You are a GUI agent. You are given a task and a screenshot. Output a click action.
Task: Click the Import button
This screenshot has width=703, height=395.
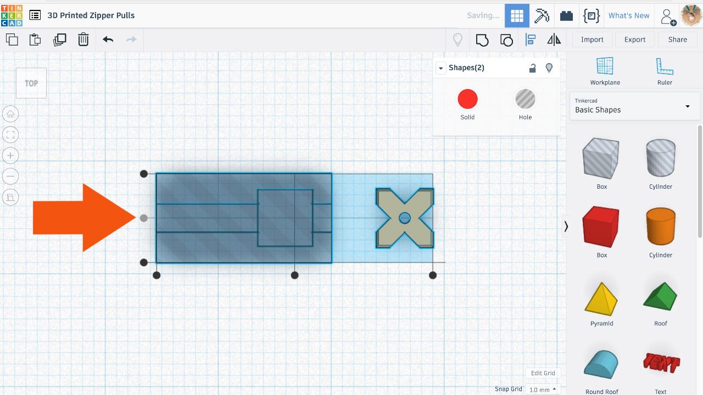point(592,39)
